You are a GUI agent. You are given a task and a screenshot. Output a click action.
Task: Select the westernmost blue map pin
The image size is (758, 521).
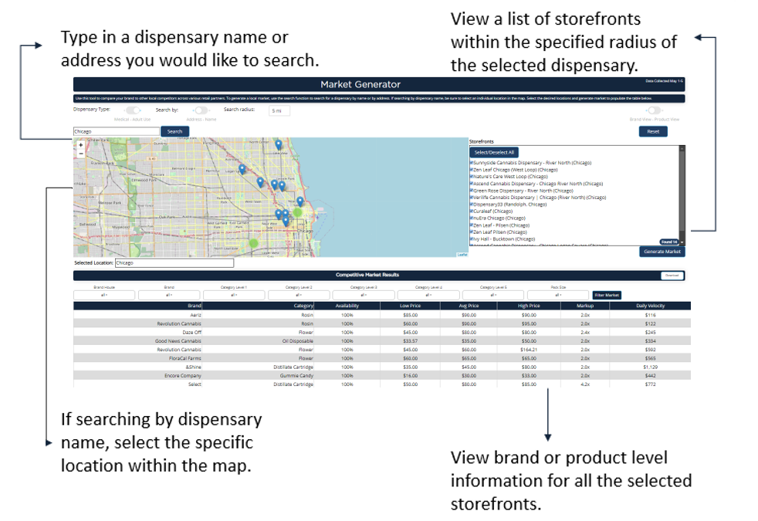tap(242, 168)
